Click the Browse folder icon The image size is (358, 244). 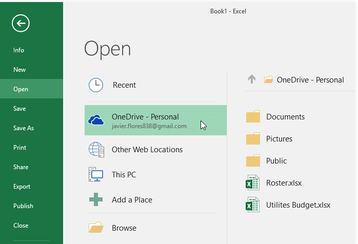pos(96,227)
